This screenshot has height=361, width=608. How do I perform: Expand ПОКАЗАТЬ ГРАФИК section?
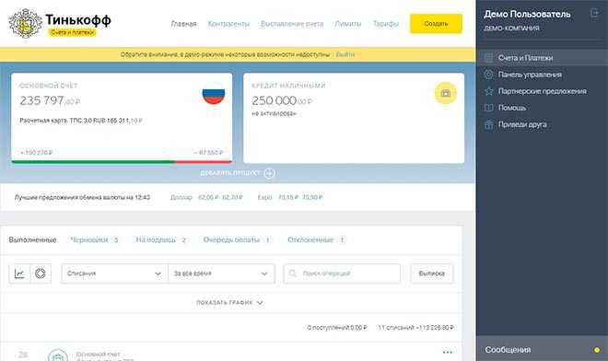click(x=230, y=302)
